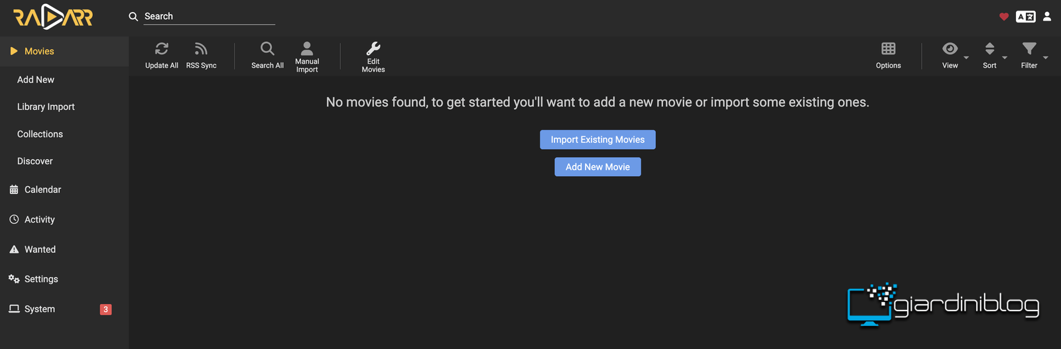The image size is (1061, 349).
Task: Open Manual Import from toolbar
Action: (x=307, y=56)
